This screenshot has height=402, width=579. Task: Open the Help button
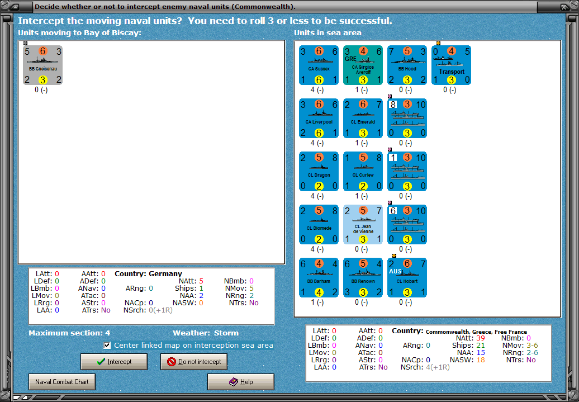tap(241, 382)
